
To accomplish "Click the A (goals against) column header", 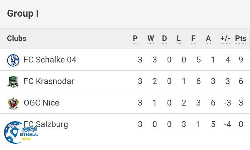I will 208,39.
